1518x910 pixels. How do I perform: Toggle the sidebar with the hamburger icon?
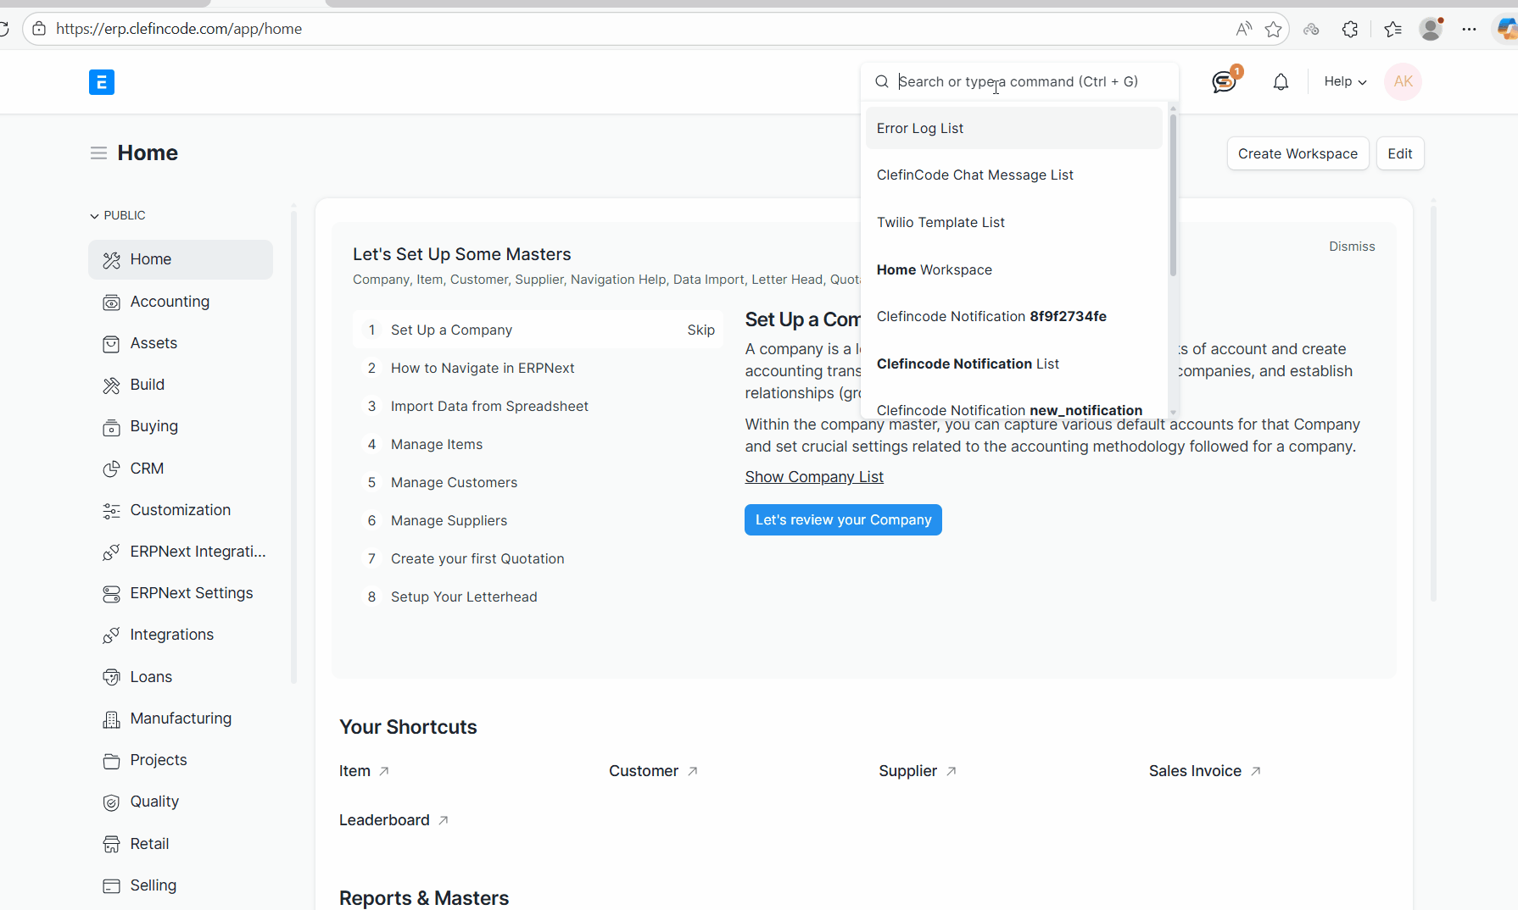[98, 153]
